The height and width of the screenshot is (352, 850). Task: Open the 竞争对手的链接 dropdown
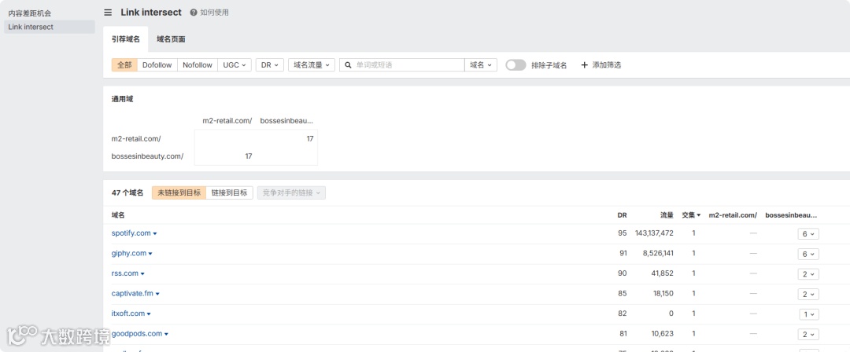pyautogui.click(x=292, y=192)
